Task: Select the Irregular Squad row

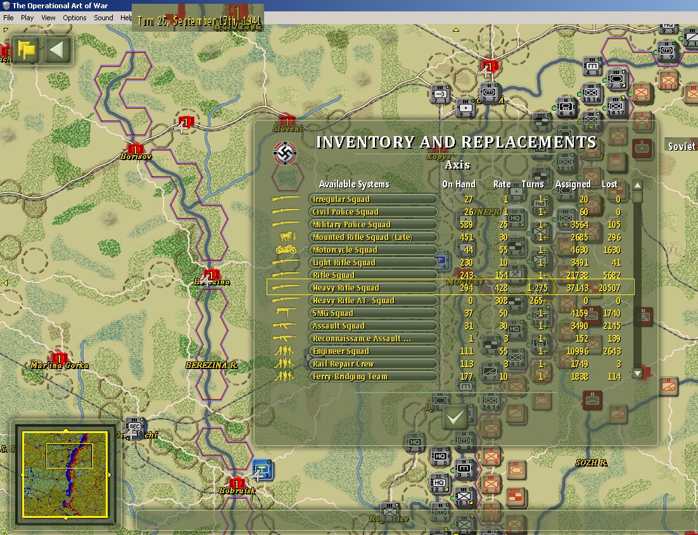Action: coord(450,199)
